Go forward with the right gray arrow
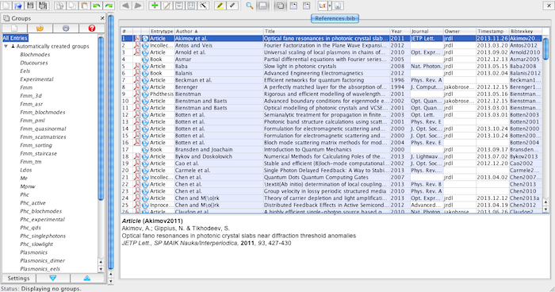The height and width of the screenshot is (292, 555). [x=138, y=6]
